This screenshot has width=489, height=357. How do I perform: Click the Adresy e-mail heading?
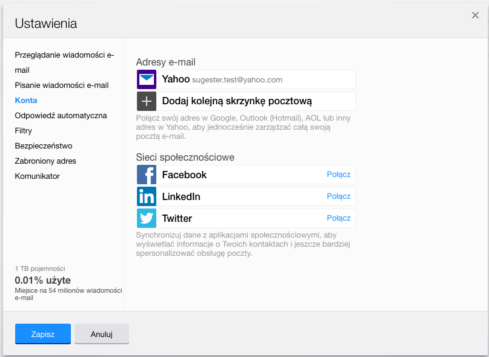pos(165,62)
